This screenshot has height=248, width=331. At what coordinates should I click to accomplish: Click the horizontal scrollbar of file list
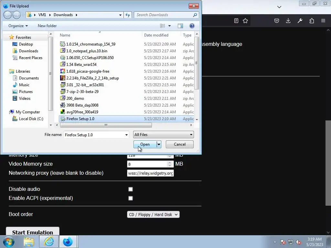(106, 125)
